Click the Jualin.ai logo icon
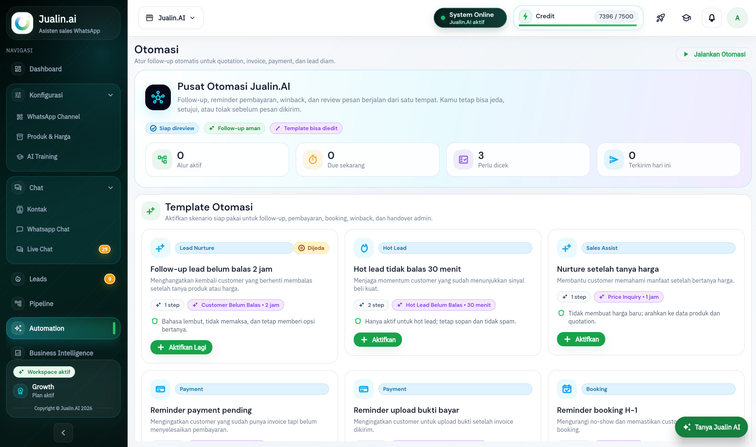This screenshot has height=447, width=756. (22, 23)
